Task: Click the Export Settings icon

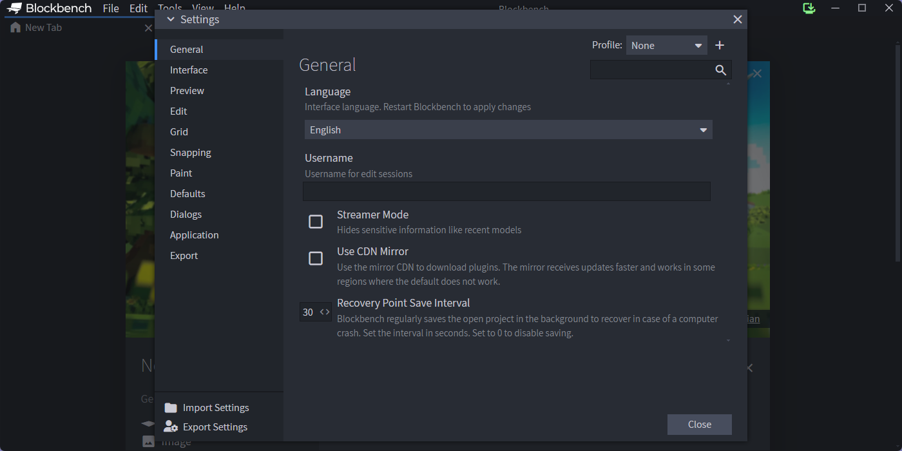Action: [171, 427]
